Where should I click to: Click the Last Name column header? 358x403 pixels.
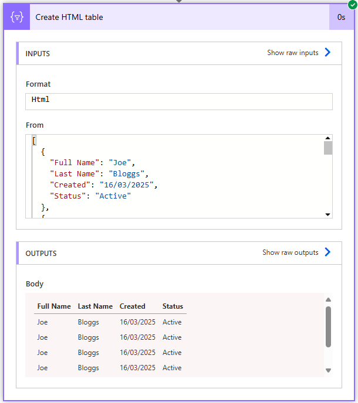[x=95, y=306]
